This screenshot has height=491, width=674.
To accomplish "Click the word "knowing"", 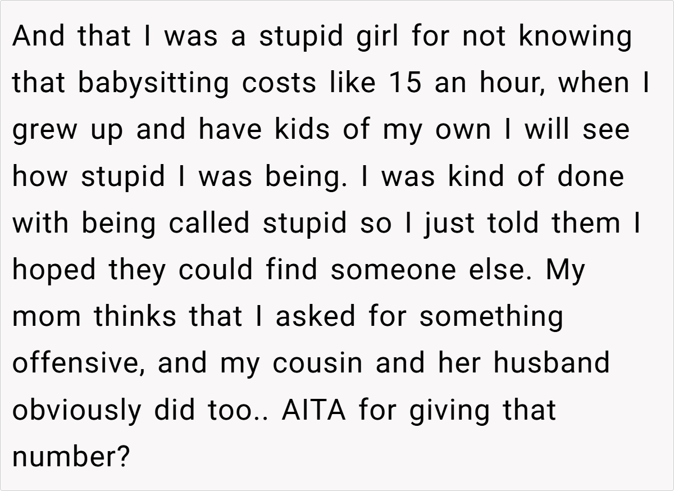I will (575, 37).
